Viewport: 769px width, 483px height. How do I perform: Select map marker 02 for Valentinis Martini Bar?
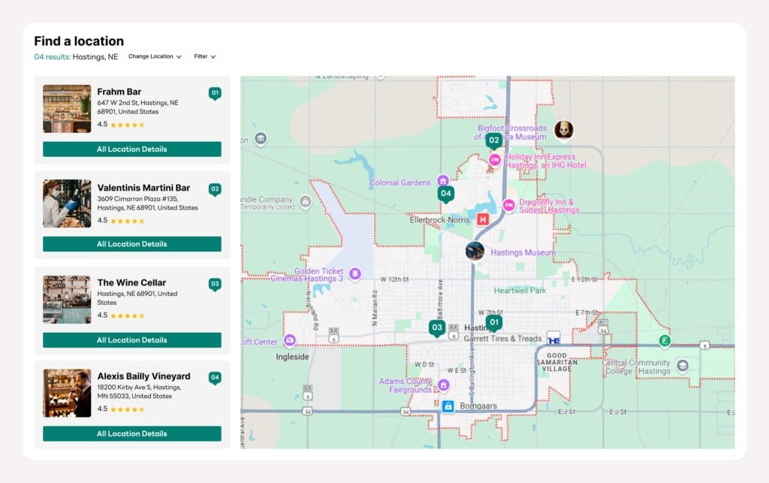[494, 140]
